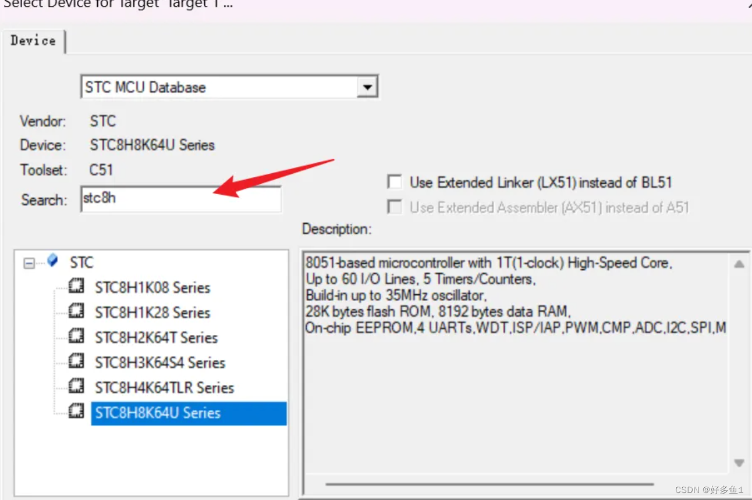752x500 pixels.
Task: Click the chip icon beside STC8H4K64TLR Series
Action: [76, 386]
